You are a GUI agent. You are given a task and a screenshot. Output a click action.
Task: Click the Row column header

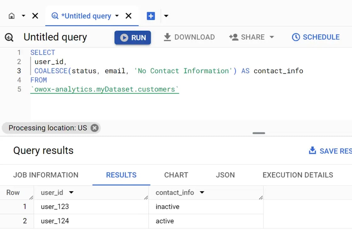click(13, 193)
